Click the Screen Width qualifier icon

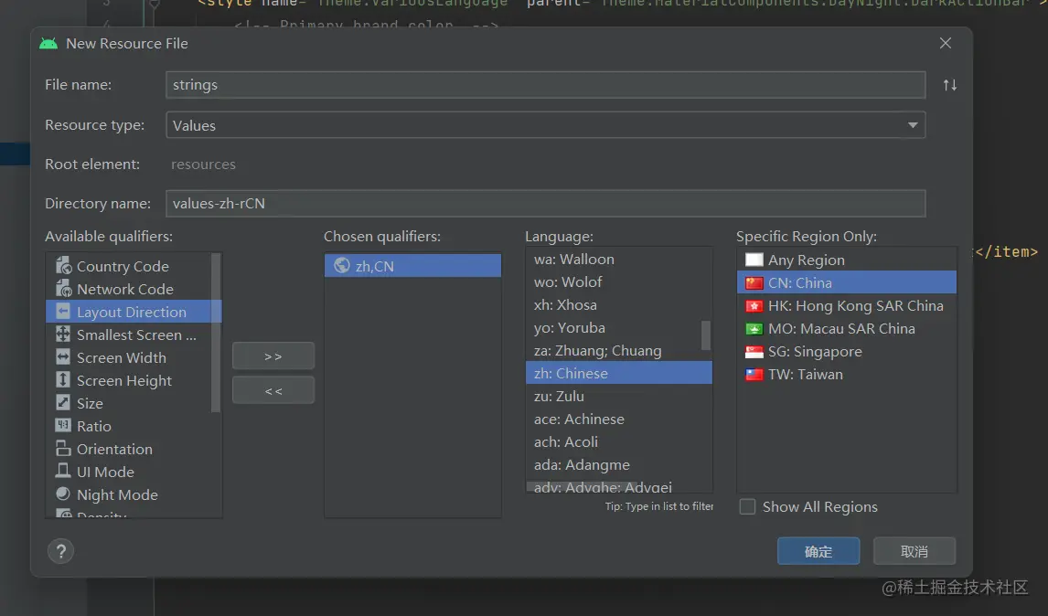click(63, 356)
